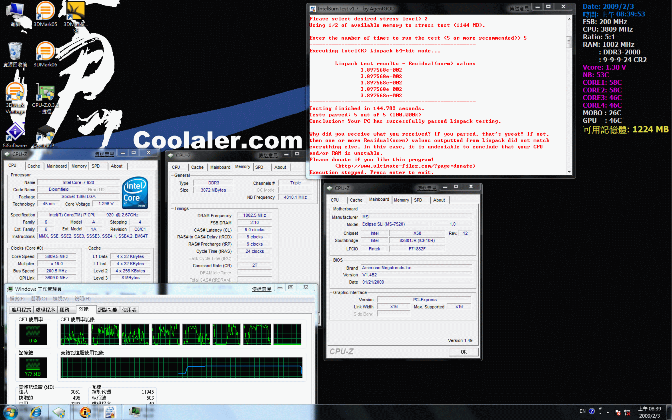Open the 選項(O) menu in Task Manager
This screenshot has width=672, height=420.
coord(39,299)
